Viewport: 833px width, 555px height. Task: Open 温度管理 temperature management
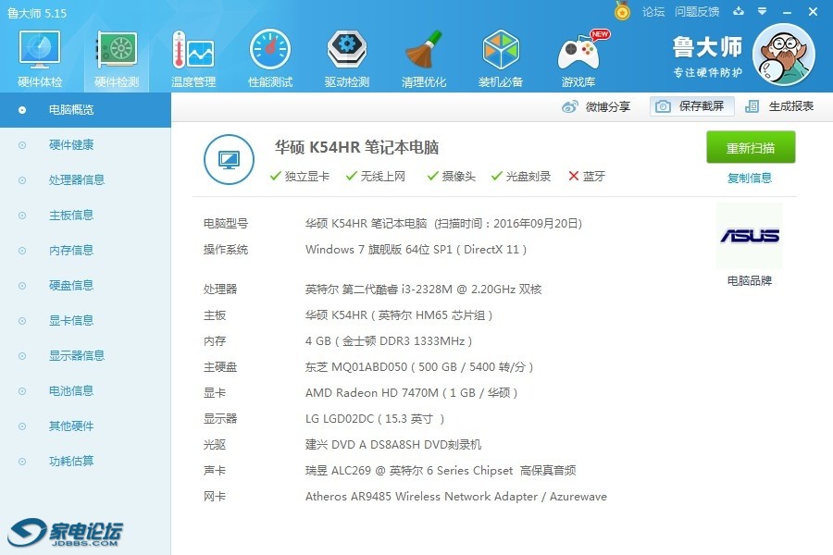click(193, 58)
